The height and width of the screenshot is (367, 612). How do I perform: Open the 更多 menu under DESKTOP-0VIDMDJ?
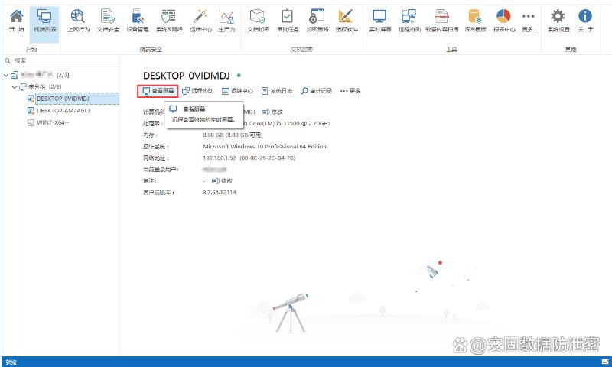(x=350, y=90)
